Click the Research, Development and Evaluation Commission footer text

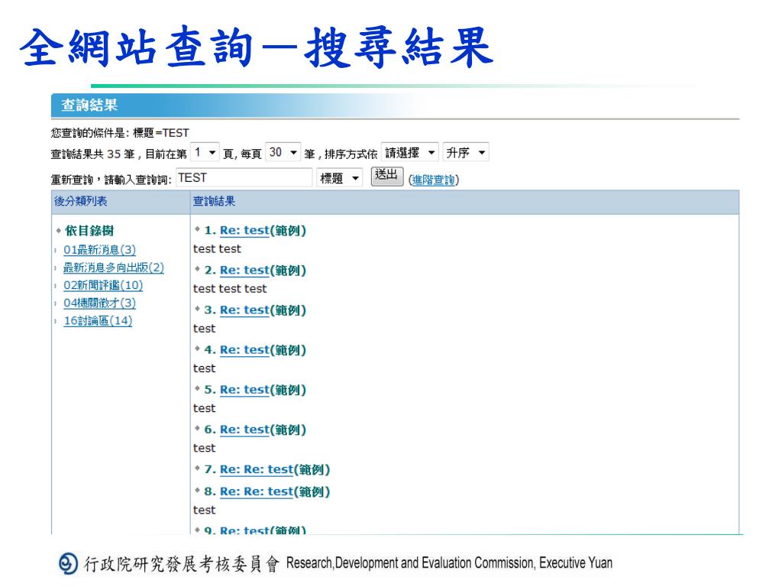pos(449,563)
